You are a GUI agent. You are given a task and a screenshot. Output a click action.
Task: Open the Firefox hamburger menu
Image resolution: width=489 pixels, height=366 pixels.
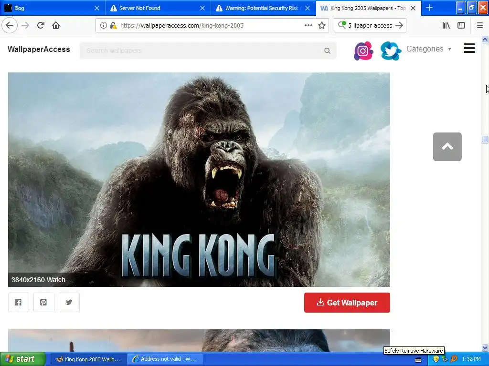(x=479, y=26)
